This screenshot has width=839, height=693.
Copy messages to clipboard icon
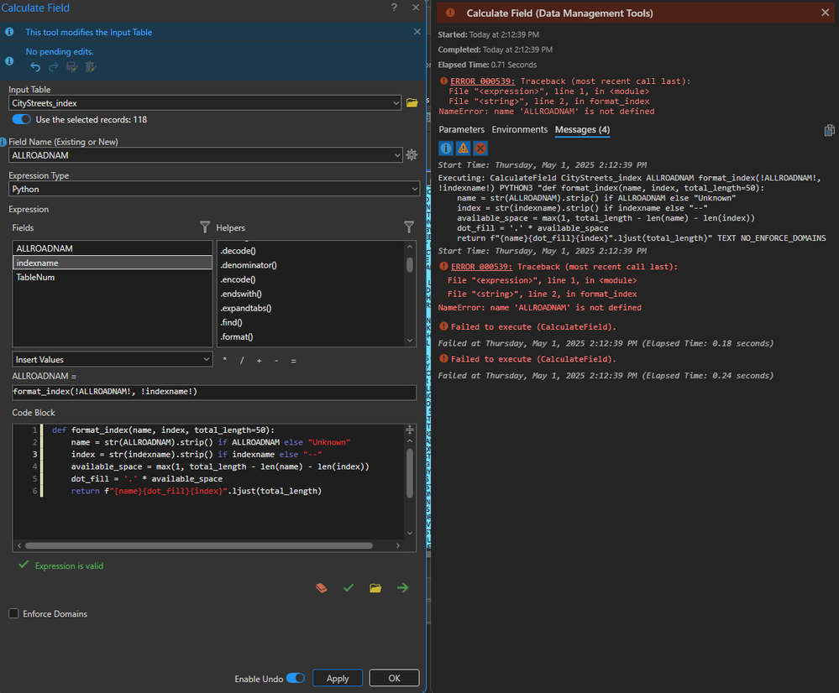(830, 130)
